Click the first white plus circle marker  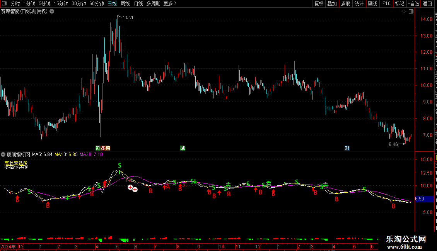tap(130, 187)
